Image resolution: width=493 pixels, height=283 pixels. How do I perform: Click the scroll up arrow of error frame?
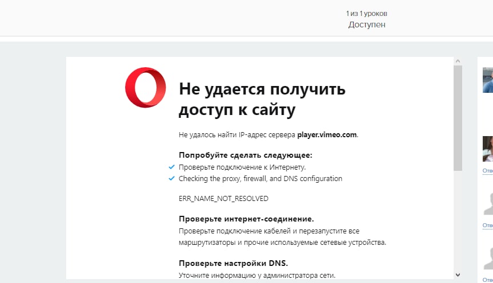[458, 61]
